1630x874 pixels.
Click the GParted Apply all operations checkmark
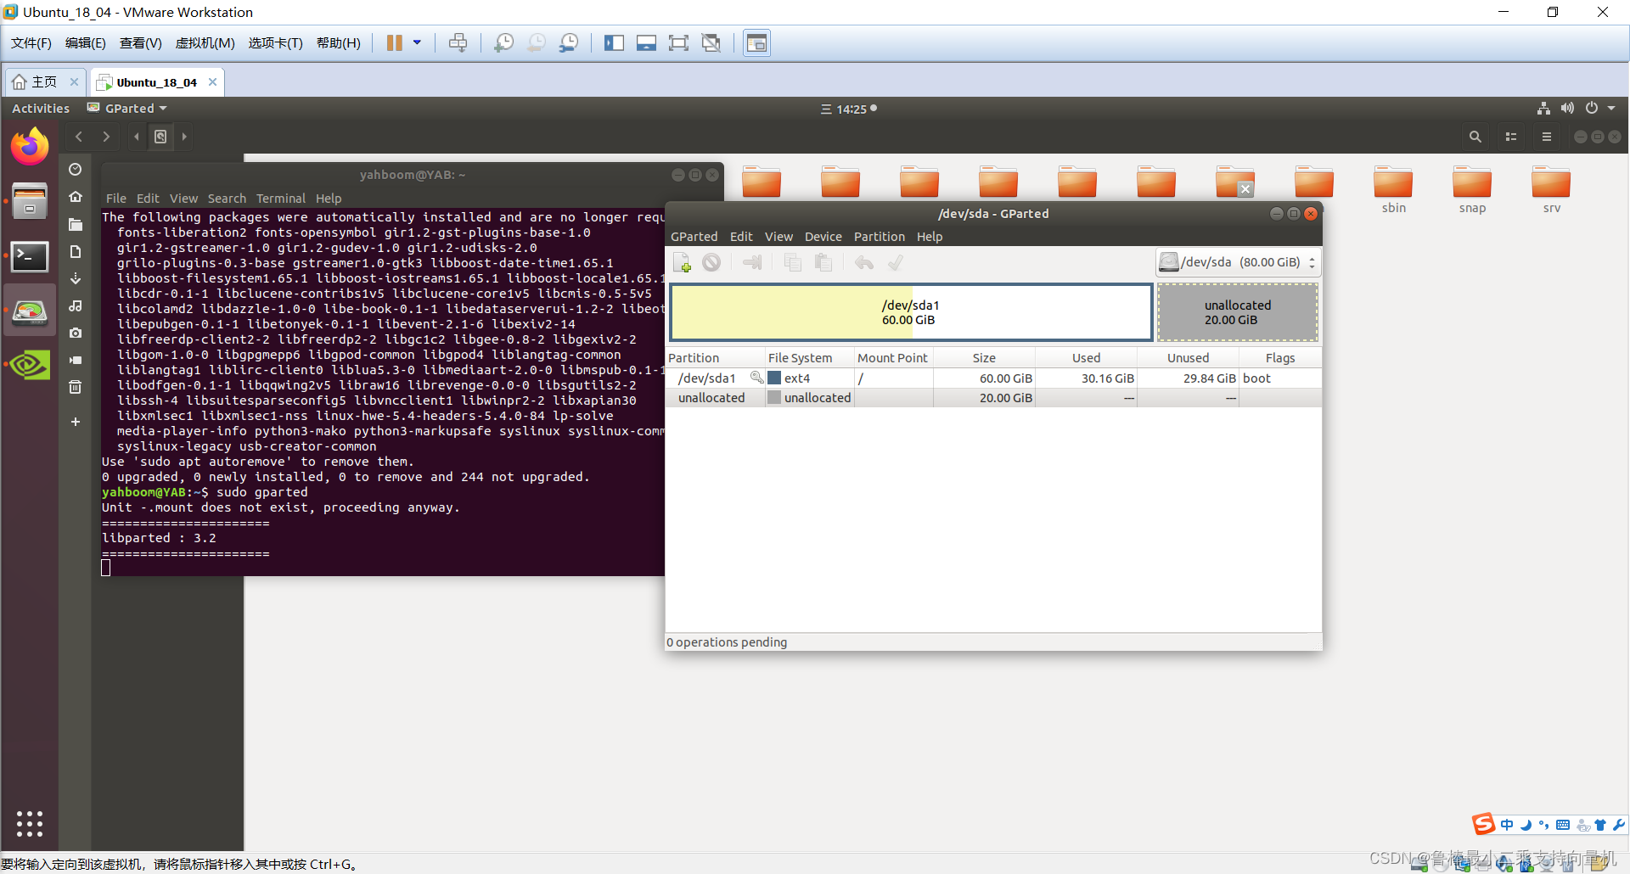(895, 263)
